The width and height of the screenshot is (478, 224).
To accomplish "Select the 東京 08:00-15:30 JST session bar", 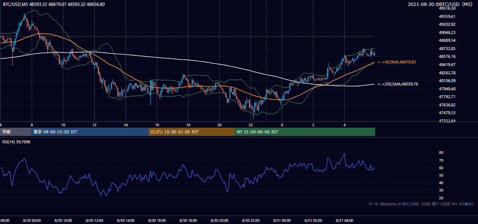I will 90,132.
